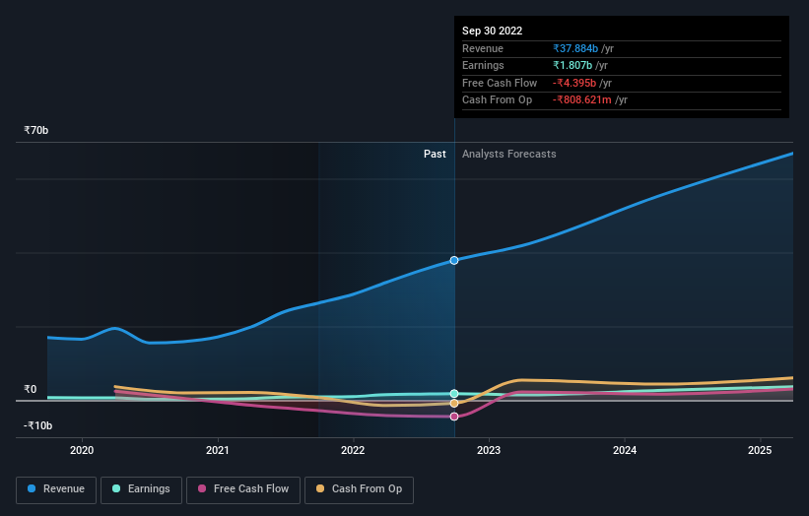Click the Past label on chart
Image resolution: width=809 pixels, height=516 pixels.
pyautogui.click(x=435, y=154)
